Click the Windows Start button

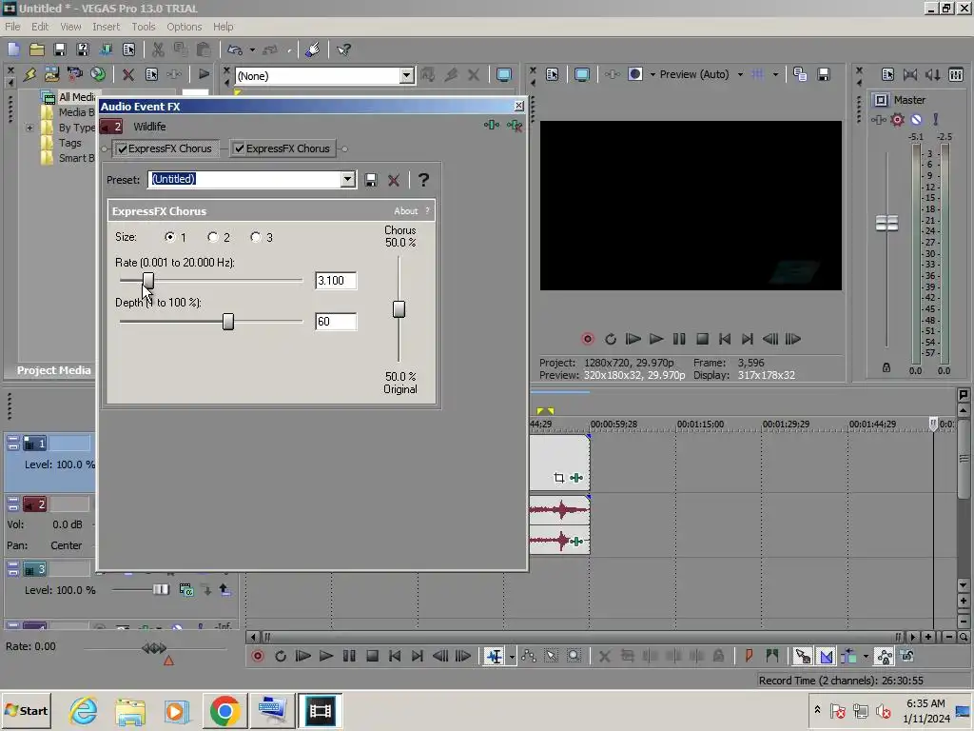point(26,710)
